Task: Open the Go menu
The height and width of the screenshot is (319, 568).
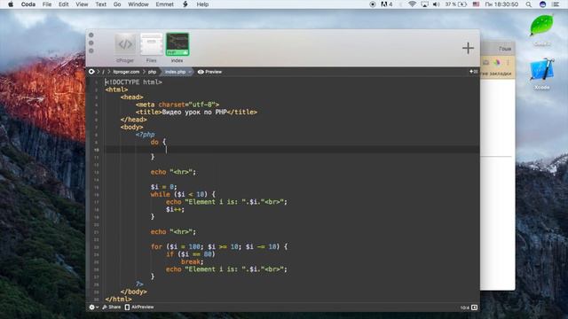Action: (x=117, y=4)
